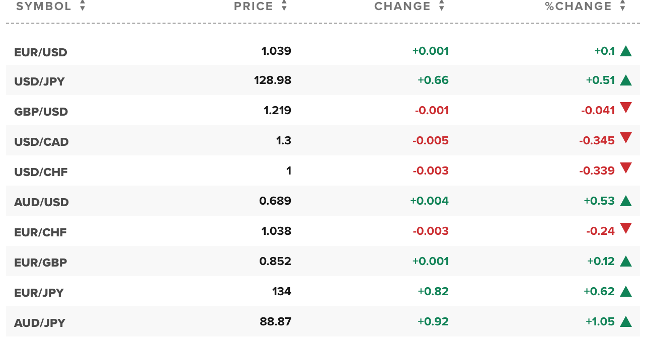Select the USD/CHF currency pair
646x345 pixels.
pos(41,172)
